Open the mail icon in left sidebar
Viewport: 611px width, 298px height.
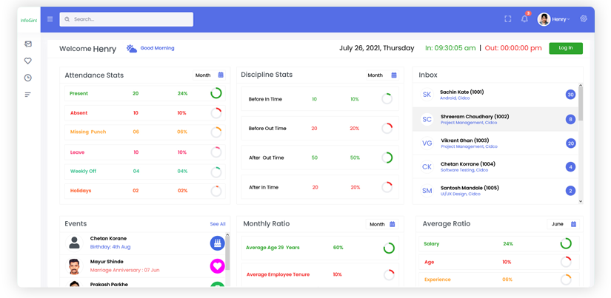coord(28,44)
